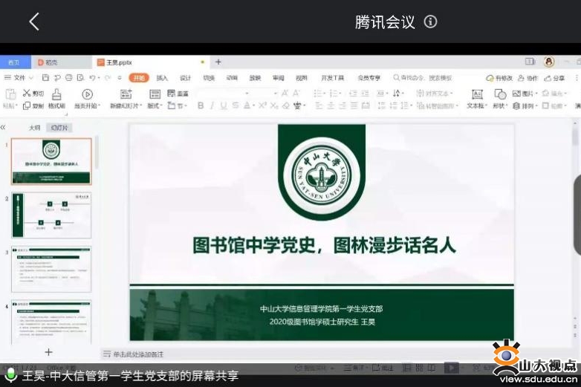Click the Print Preview icon

[x=80, y=78]
